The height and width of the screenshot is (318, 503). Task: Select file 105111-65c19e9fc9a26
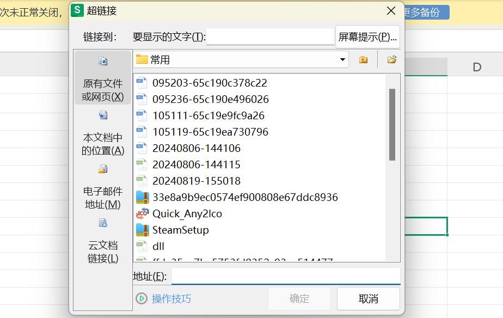(x=208, y=115)
